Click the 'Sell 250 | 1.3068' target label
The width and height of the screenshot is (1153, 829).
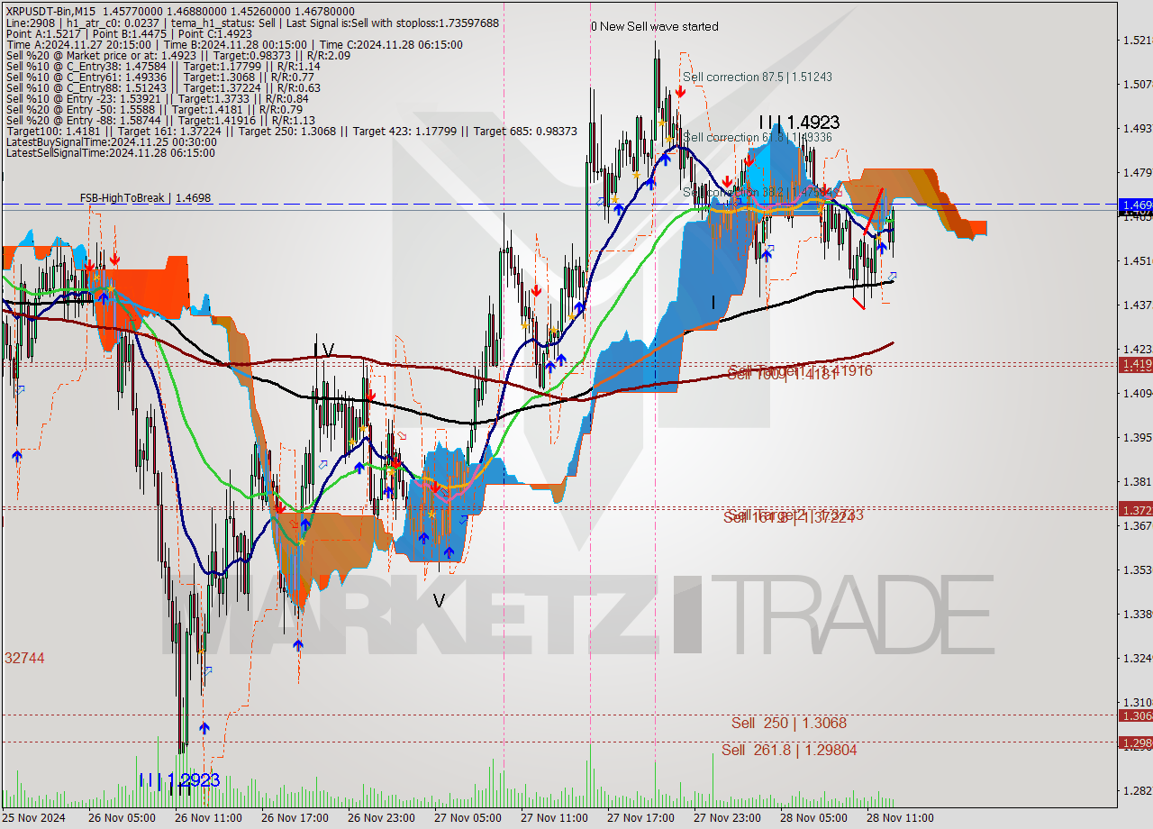click(x=789, y=723)
